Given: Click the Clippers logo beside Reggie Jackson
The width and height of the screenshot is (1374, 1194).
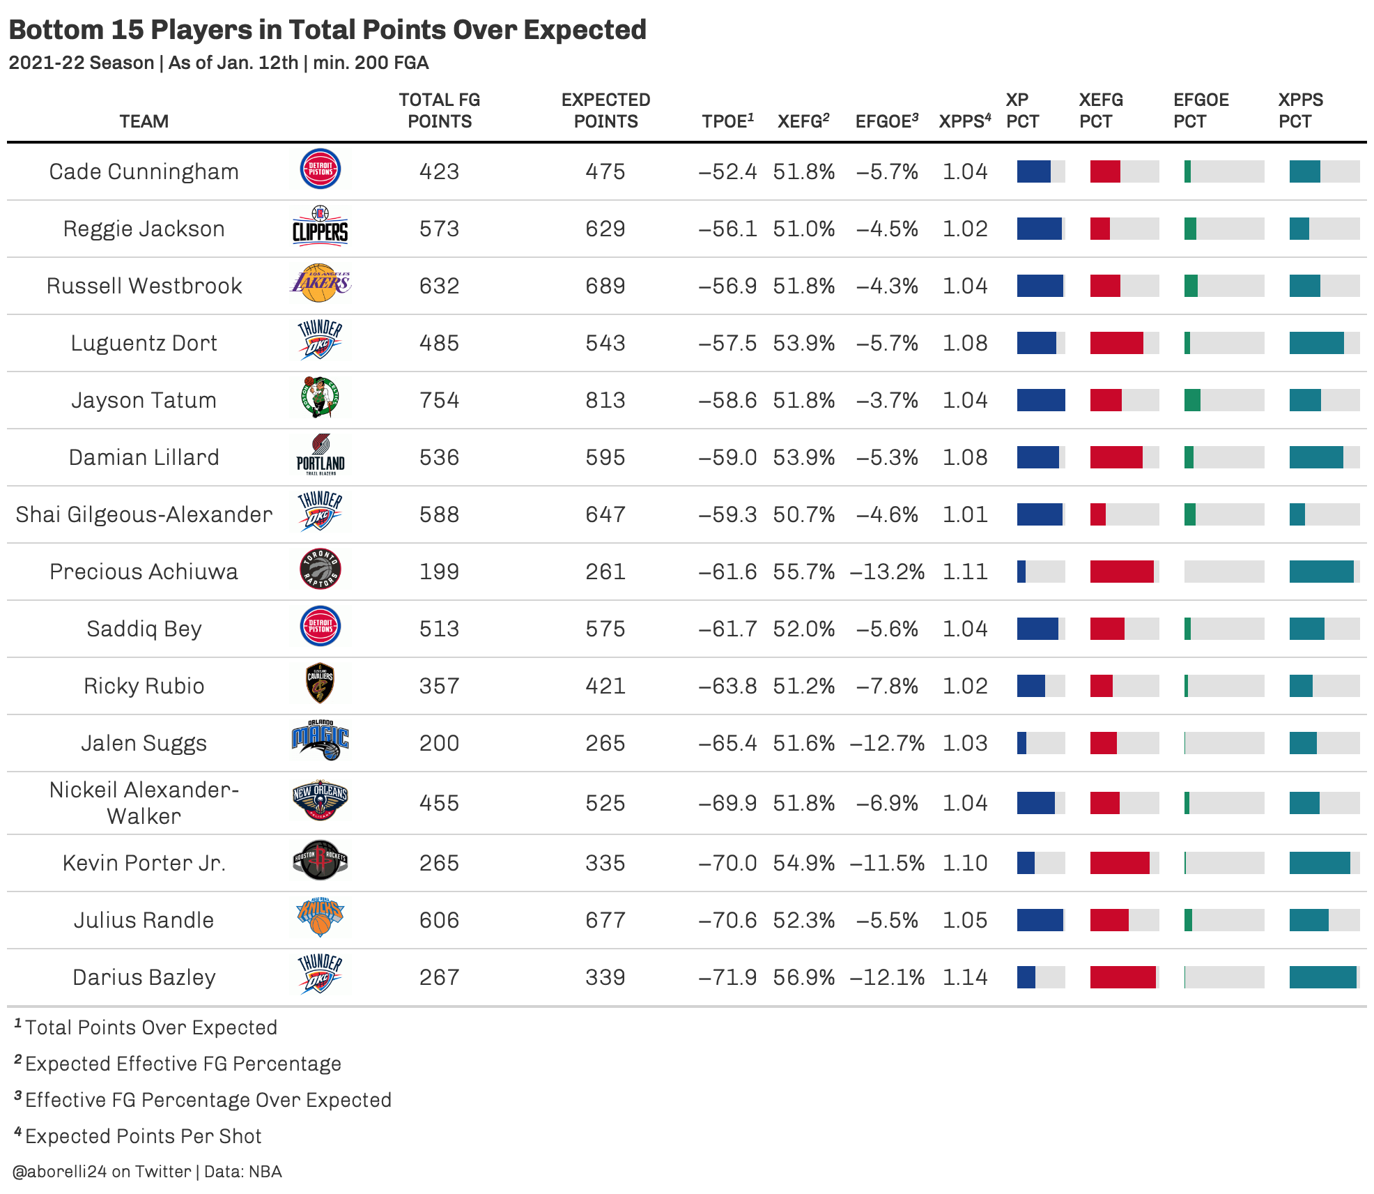Looking at the screenshot, I should (x=320, y=226).
